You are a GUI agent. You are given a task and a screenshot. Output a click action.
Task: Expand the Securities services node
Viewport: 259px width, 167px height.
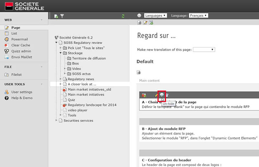click(56, 120)
